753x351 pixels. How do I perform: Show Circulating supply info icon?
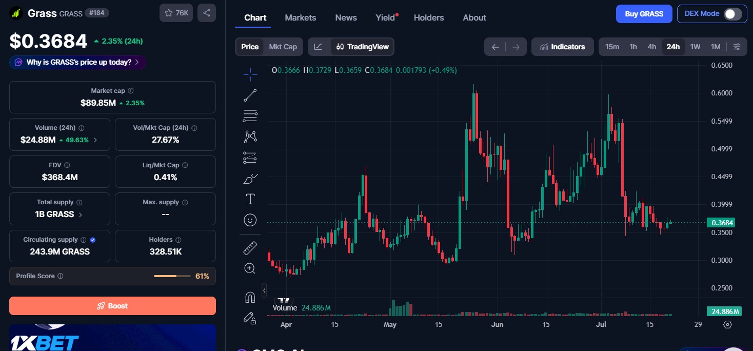coord(84,240)
